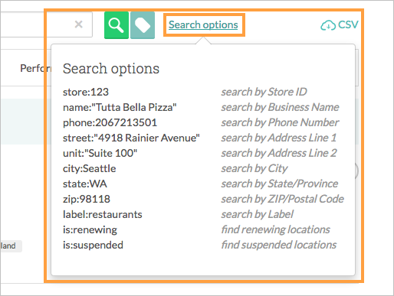Download the CSV export
The height and width of the screenshot is (296, 394).
click(x=340, y=25)
